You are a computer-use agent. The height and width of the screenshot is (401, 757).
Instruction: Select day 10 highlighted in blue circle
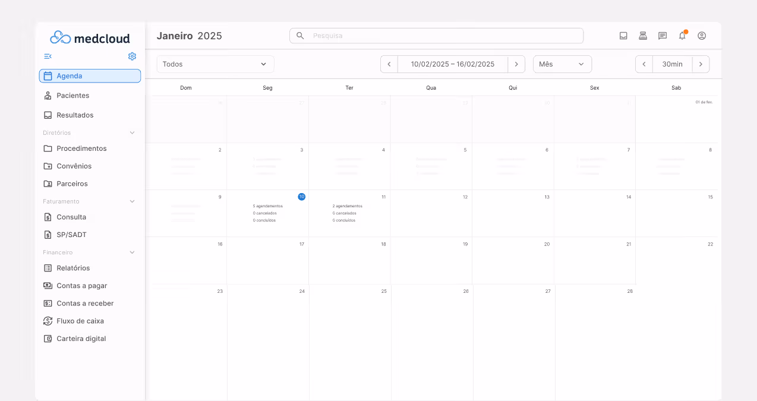click(301, 197)
